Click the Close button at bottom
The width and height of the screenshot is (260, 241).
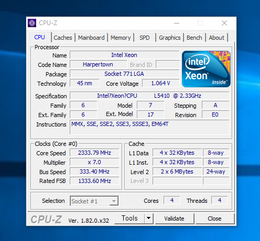[x=214, y=219]
